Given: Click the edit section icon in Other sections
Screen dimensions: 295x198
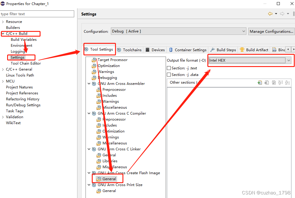Looking at the screenshot, I should pos(274,82).
